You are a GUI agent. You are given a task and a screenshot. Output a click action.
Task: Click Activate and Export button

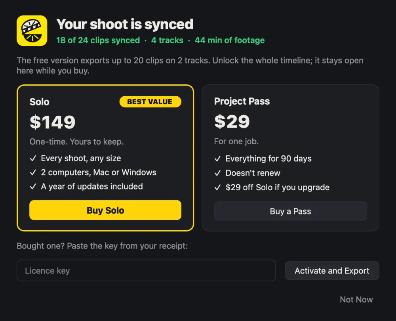tap(332, 270)
